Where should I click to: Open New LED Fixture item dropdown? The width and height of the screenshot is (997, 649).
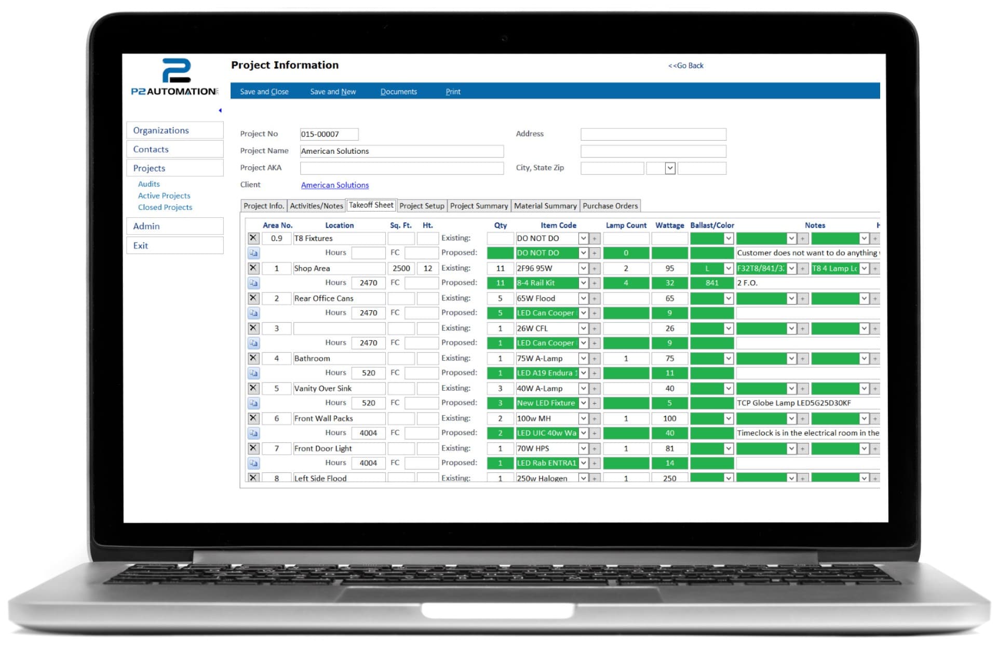point(583,403)
